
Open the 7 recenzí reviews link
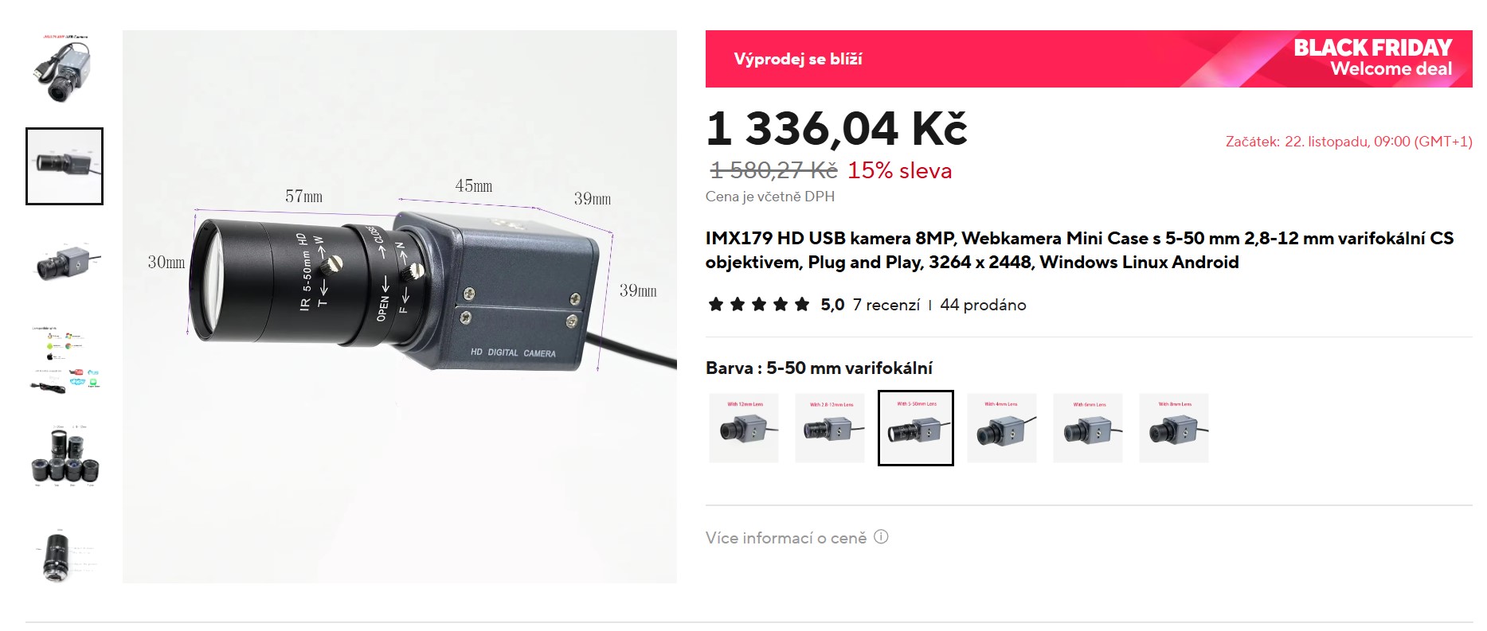click(886, 305)
